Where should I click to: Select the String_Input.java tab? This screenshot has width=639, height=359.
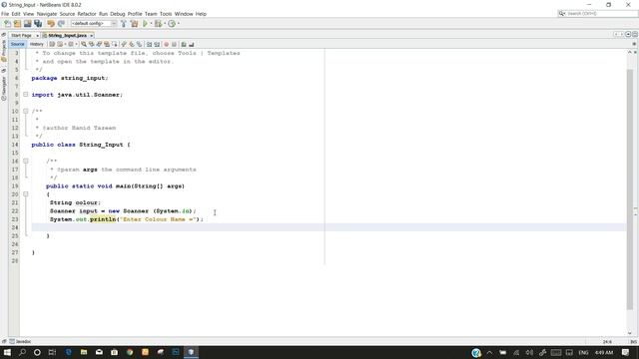click(x=67, y=36)
